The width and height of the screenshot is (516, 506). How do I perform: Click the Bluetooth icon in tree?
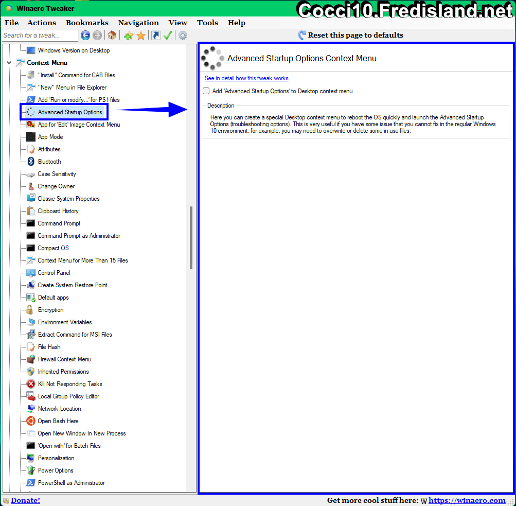click(x=31, y=161)
